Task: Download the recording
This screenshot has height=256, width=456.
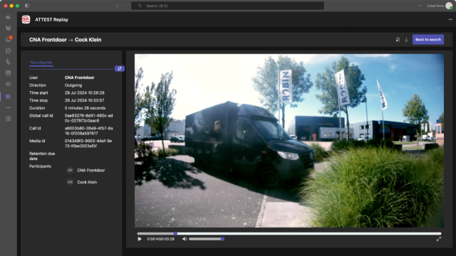Action: 406,40
